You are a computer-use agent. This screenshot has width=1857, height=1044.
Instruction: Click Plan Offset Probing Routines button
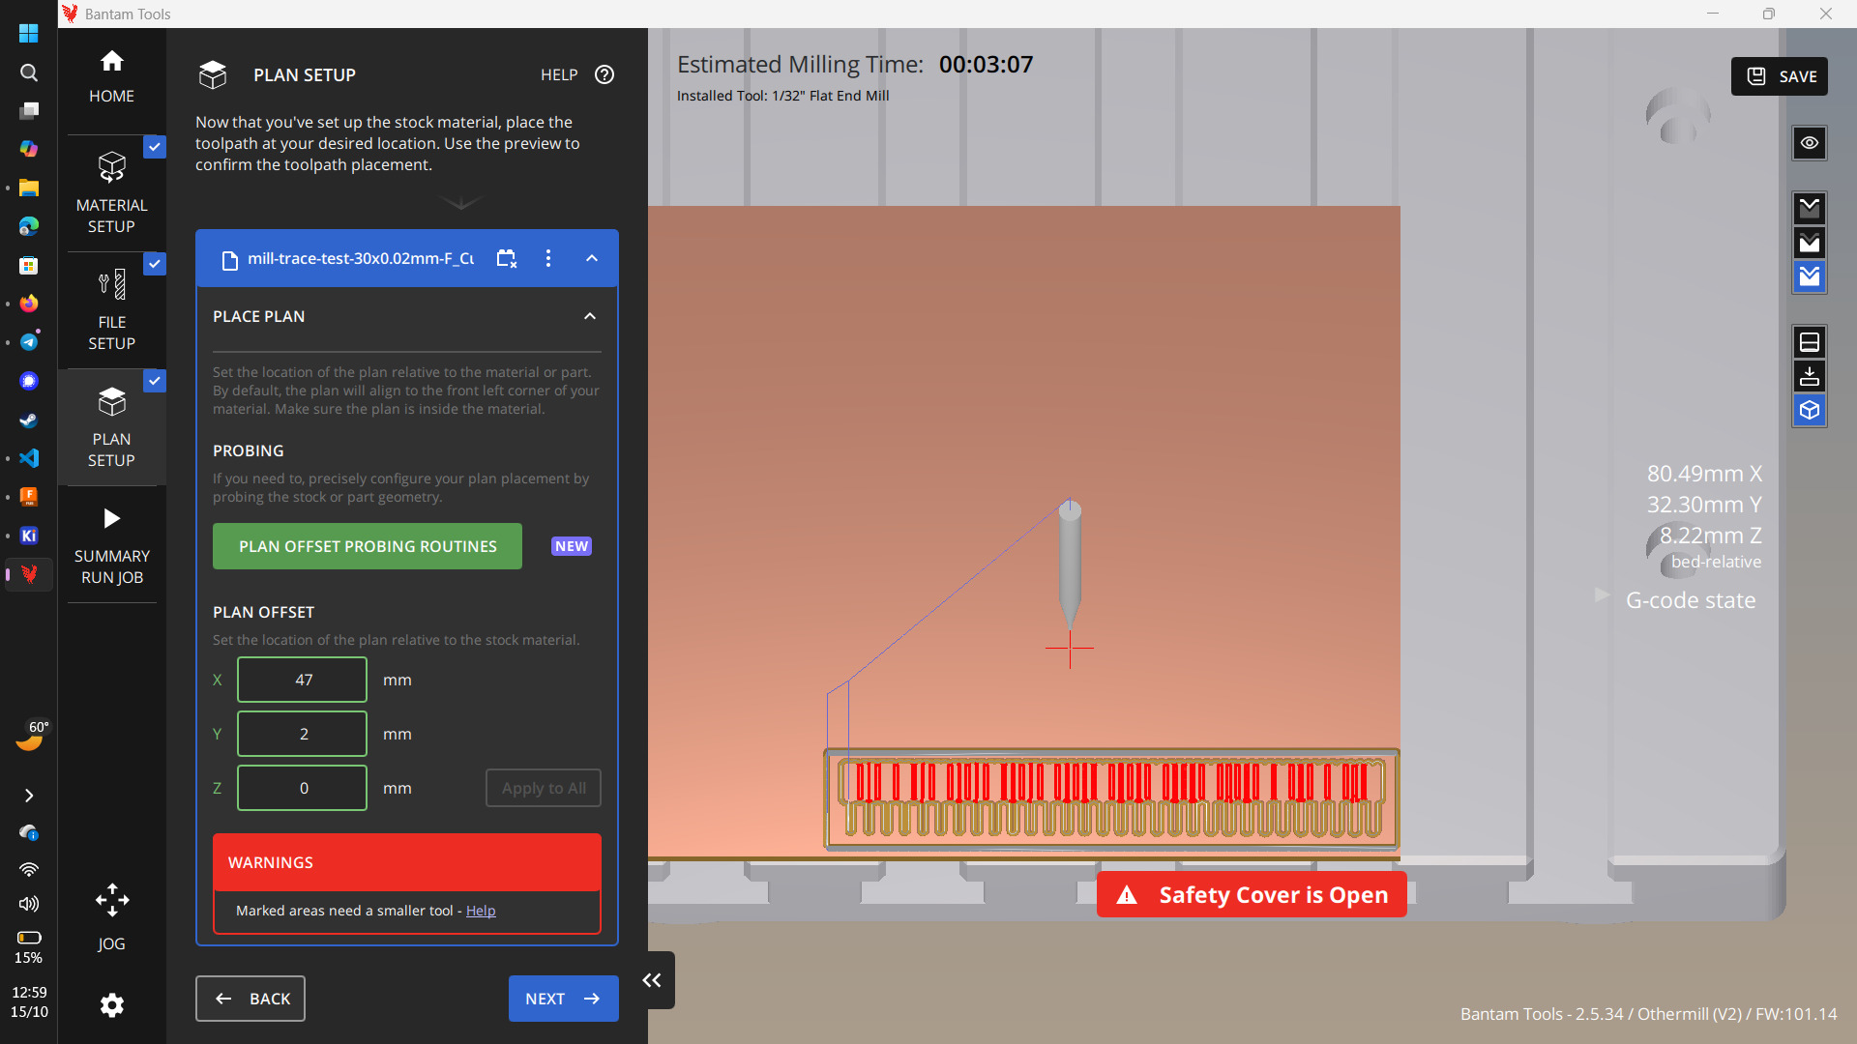point(368,546)
